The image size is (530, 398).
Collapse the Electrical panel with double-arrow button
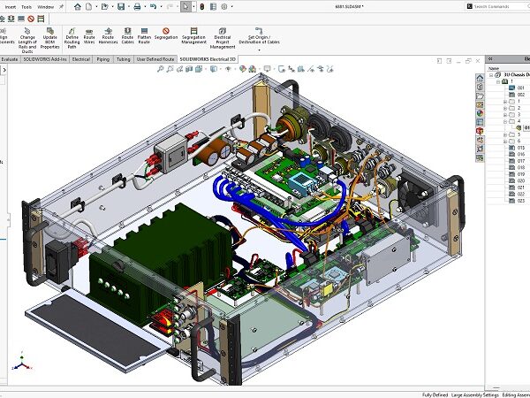point(491,58)
